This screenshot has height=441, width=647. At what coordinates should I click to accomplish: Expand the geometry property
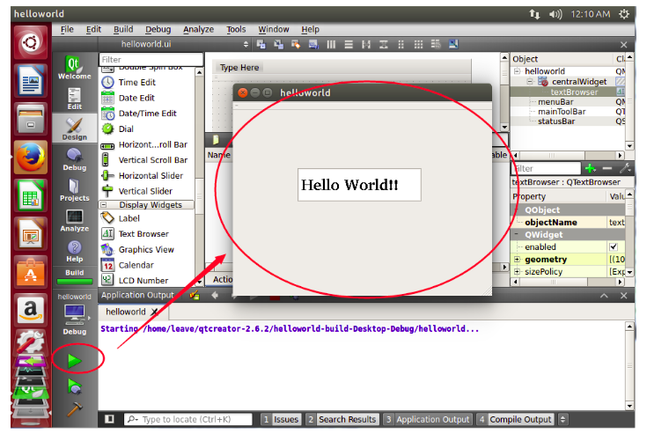point(517,259)
